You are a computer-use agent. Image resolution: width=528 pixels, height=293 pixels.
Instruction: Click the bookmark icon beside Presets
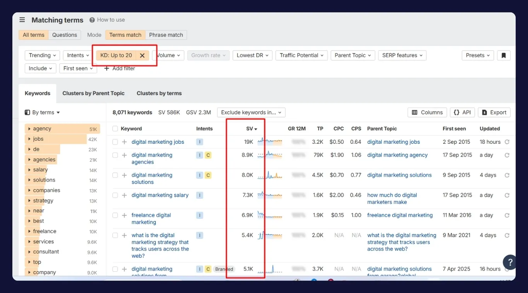[504, 55]
